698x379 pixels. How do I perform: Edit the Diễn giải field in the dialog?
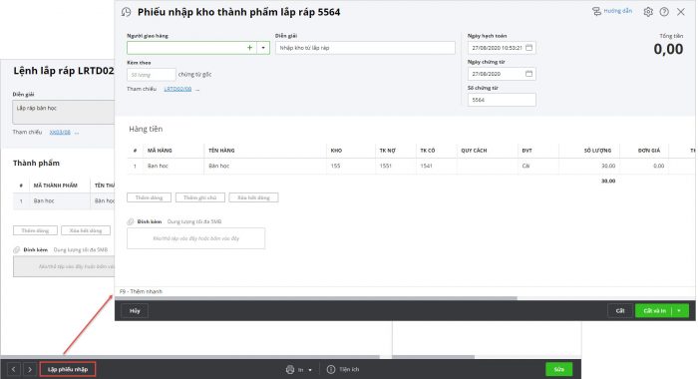[x=365, y=48]
